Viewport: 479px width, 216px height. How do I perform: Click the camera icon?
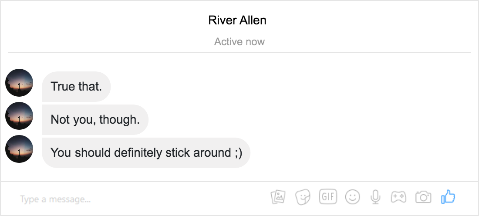point(423,197)
